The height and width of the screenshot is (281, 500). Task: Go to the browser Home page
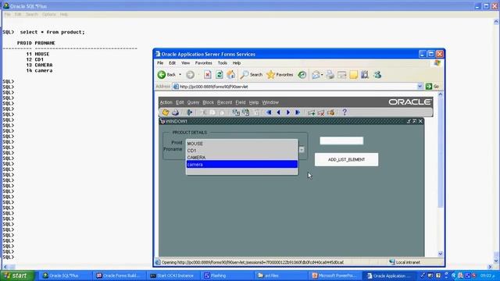(231, 75)
